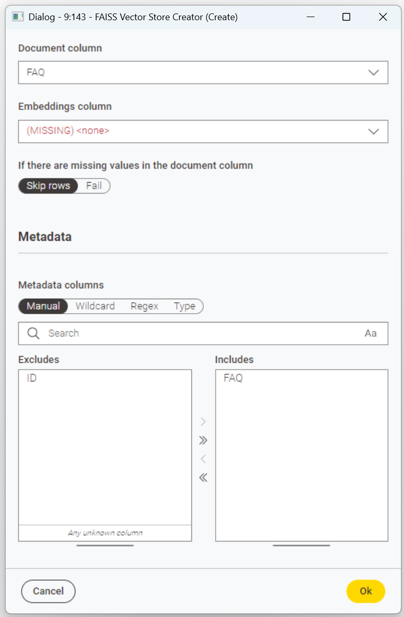Open the Embeddings column dropdown showing MISSING none
Screen dimensions: 404x617
(x=203, y=131)
